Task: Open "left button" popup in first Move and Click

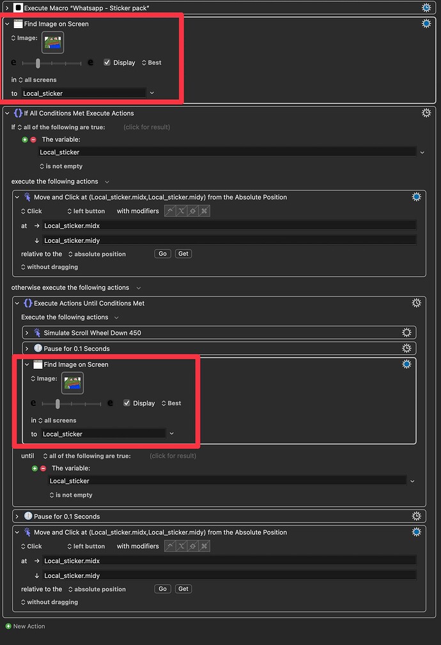Action: pyautogui.click(x=88, y=211)
